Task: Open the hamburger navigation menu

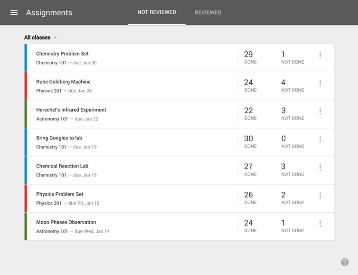Action: (x=14, y=12)
